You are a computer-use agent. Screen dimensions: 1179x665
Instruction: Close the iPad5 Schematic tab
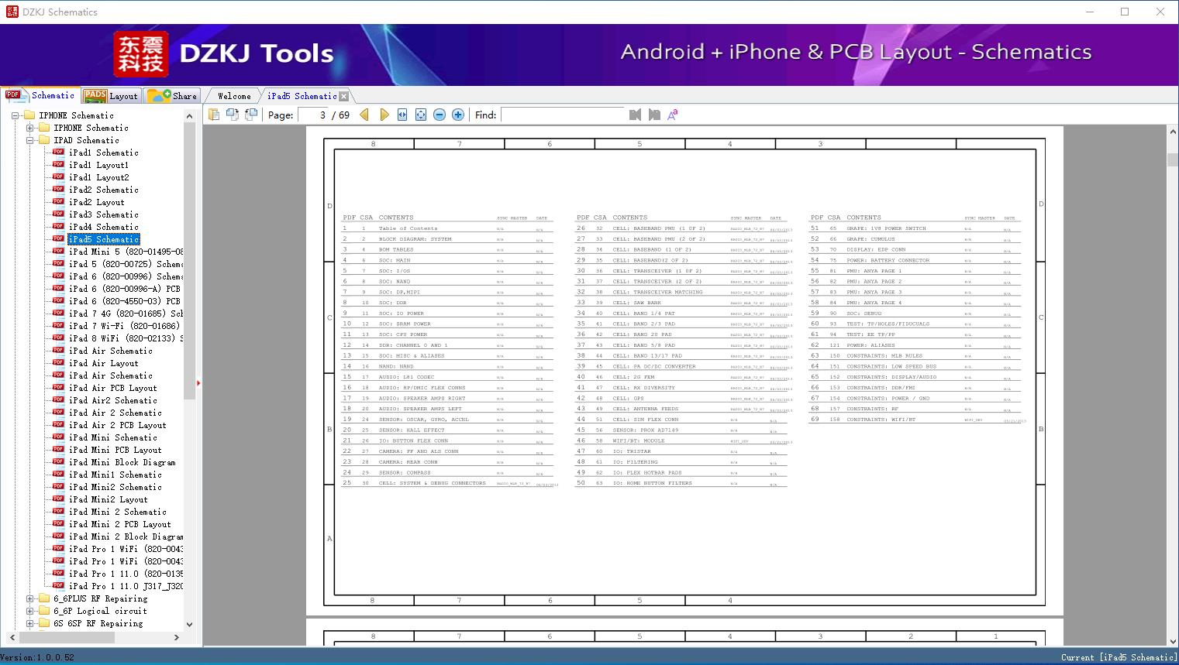click(x=344, y=96)
